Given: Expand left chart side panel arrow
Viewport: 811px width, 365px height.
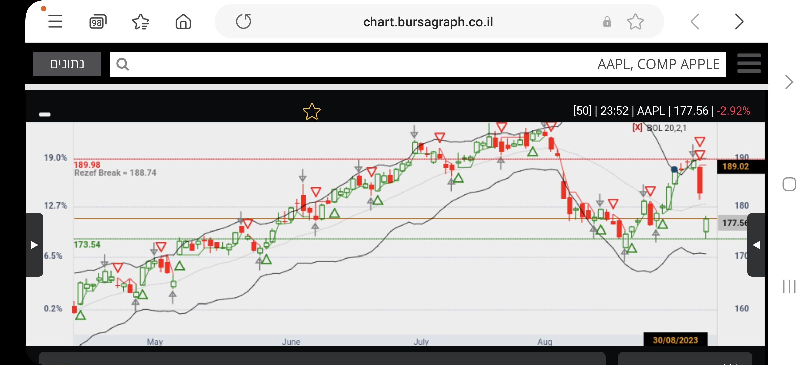Looking at the screenshot, I should (34, 245).
